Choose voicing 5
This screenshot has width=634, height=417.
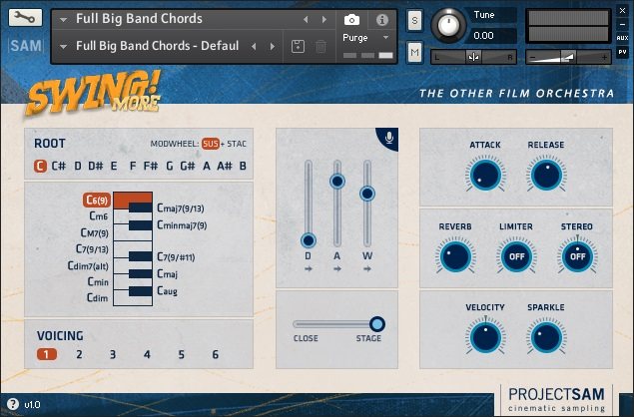click(181, 354)
